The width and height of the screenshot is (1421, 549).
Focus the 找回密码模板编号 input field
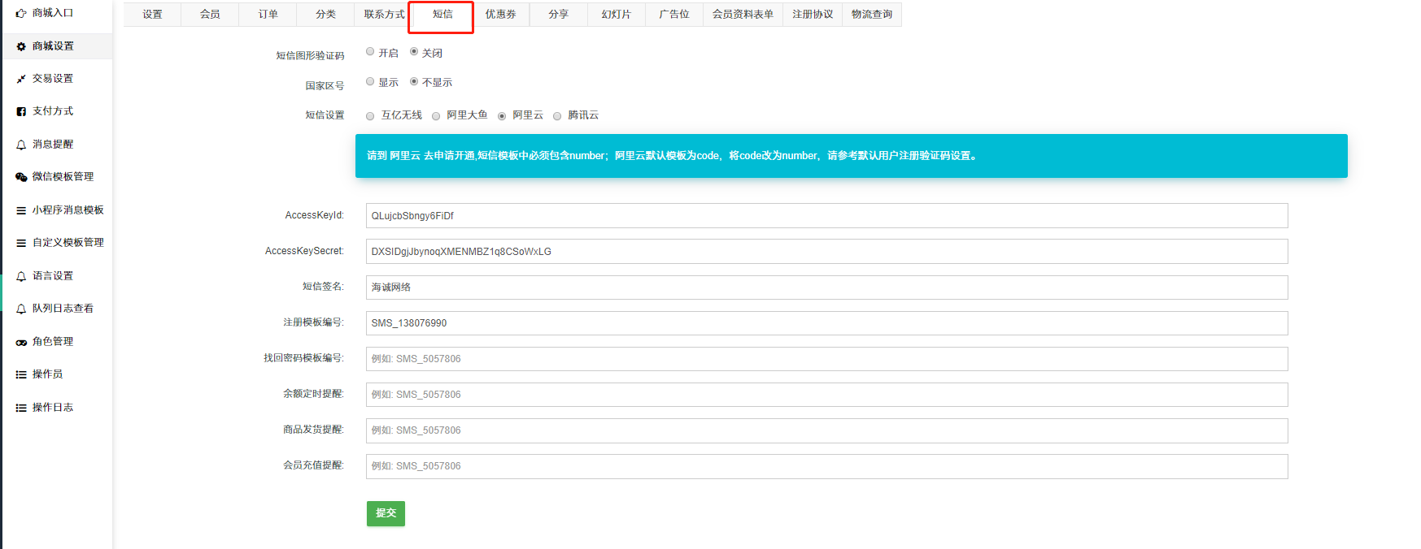pyautogui.click(x=826, y=359)
